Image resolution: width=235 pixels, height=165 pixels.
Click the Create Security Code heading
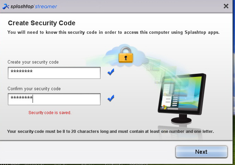point(42,23)
